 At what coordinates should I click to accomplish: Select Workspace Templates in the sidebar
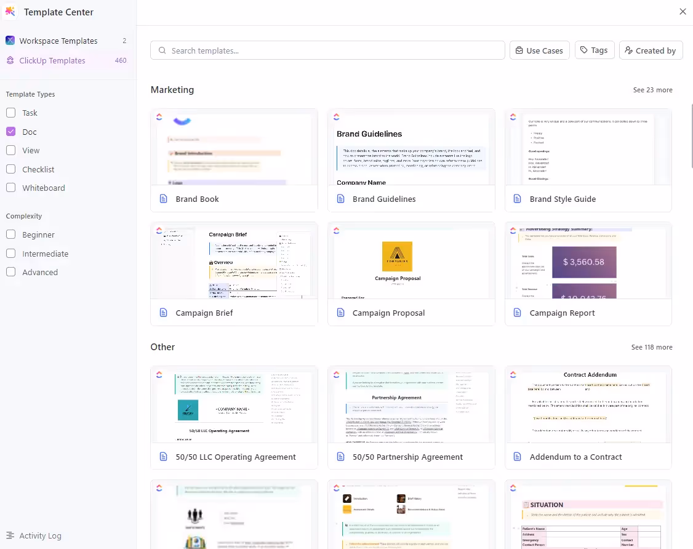[x=58, y=40]
